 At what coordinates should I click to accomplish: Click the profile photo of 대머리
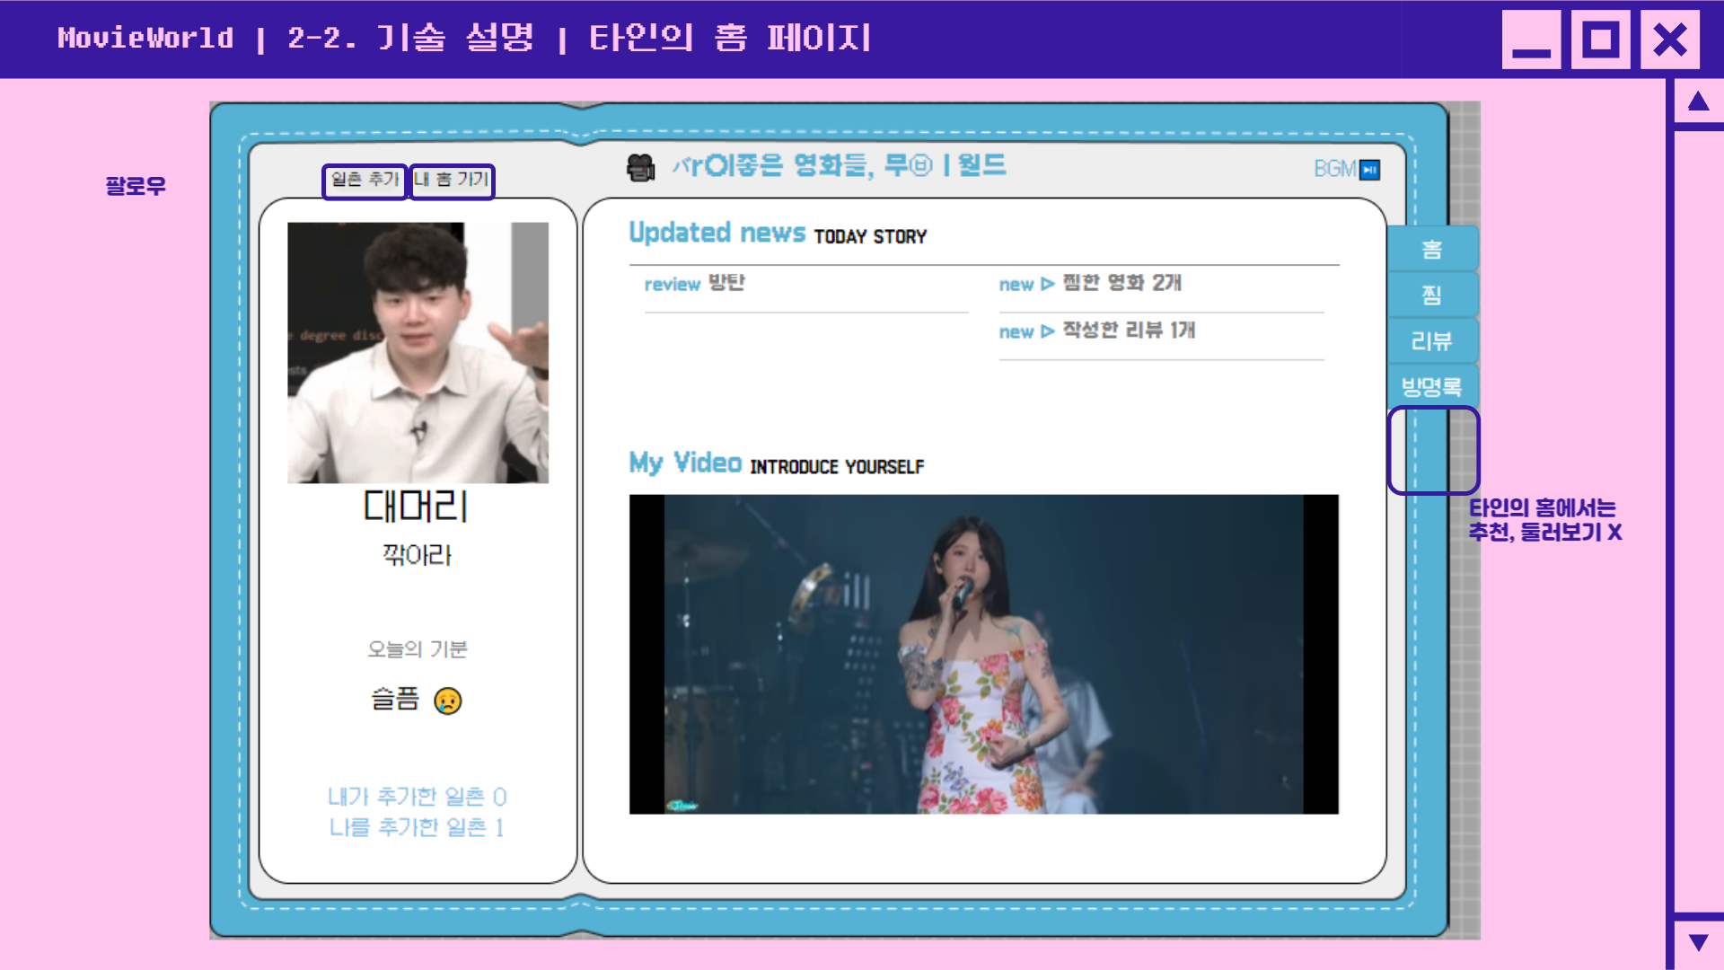pos(418,353)
